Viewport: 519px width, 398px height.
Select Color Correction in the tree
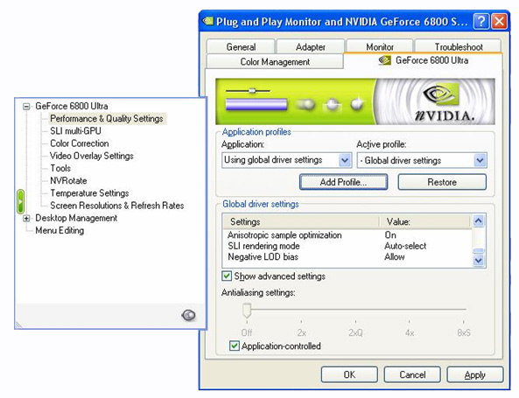tap(80, 143)
